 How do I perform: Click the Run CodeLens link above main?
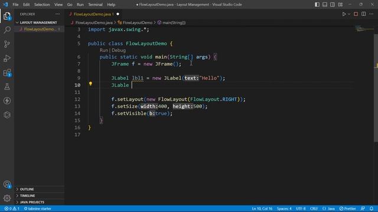coord(104,50)
